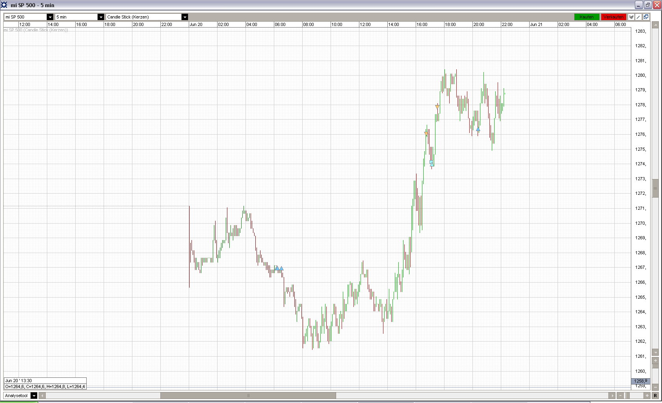
Task: Click the vertical scrollbar up arrow
Action: pos(656,25)
